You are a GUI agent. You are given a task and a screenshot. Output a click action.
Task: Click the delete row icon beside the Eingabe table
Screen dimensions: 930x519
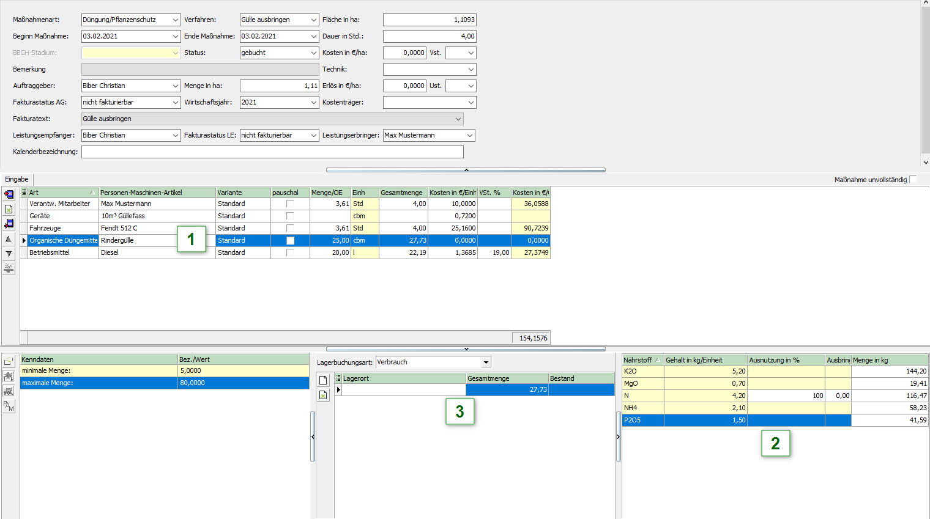click(x=9, y=209)
